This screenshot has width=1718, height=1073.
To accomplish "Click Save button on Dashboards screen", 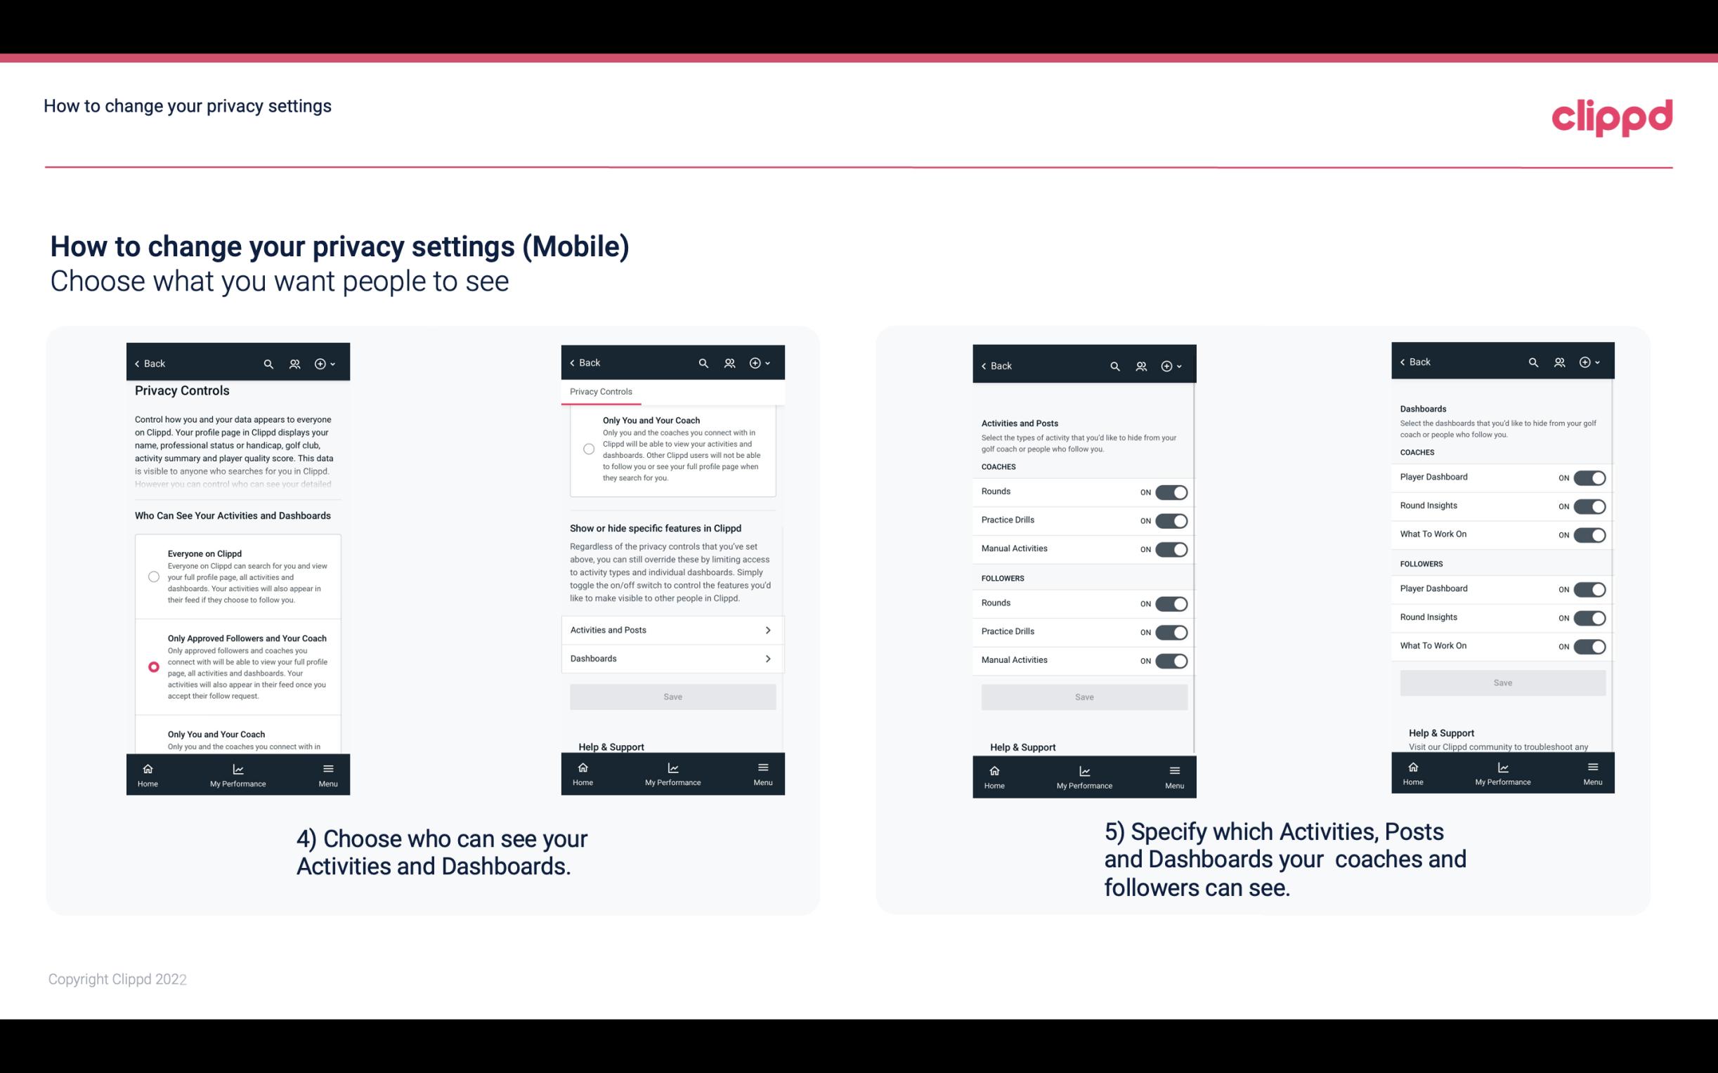I will tap(1503, 683).
